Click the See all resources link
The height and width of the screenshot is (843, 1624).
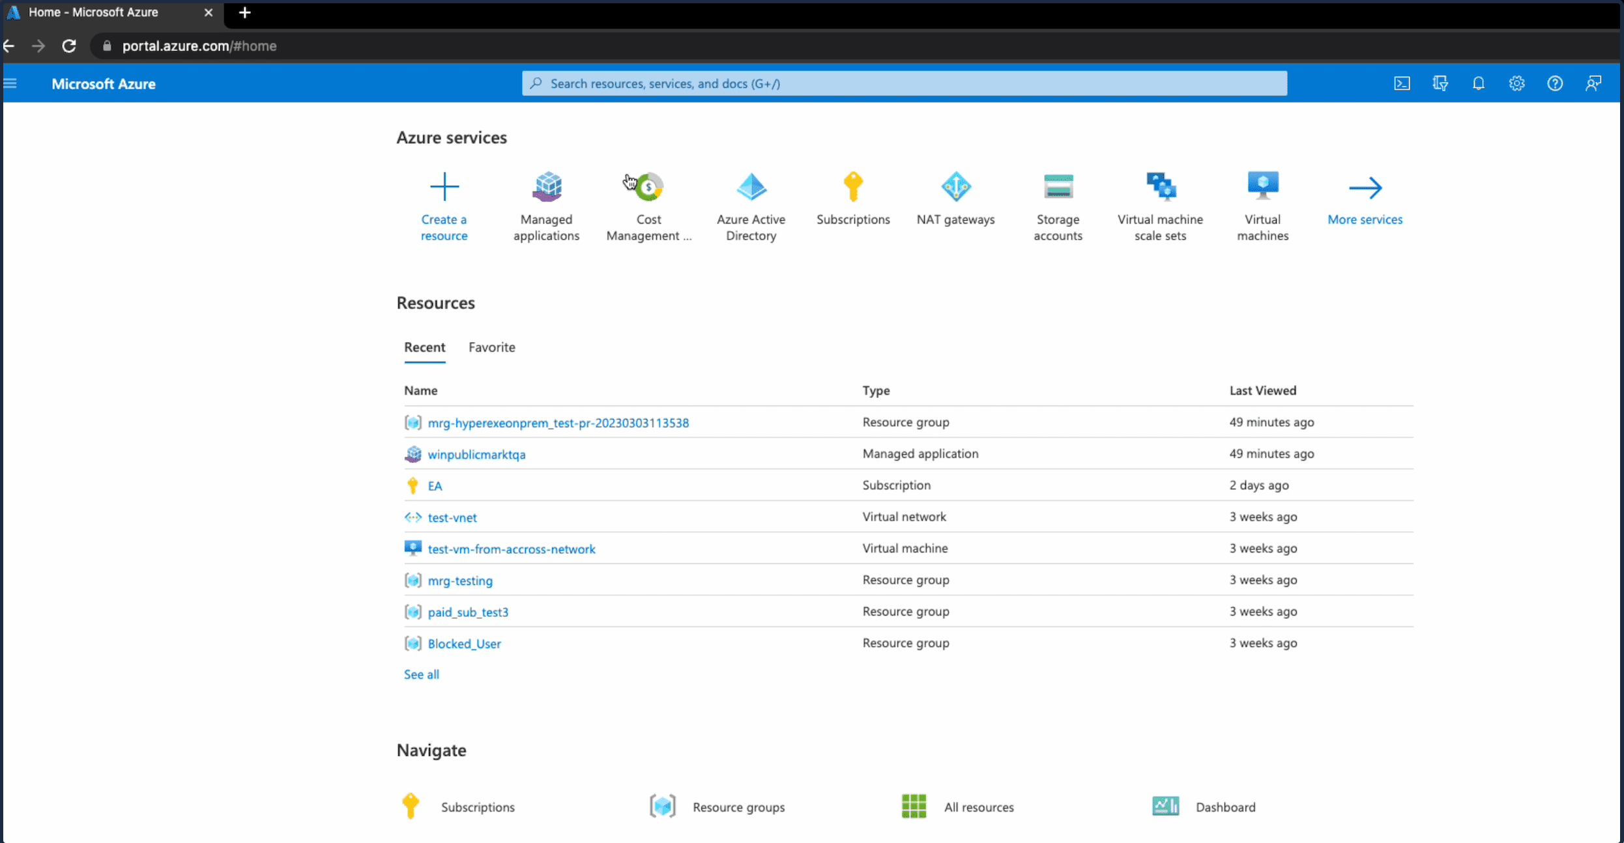tap(421, 674)
